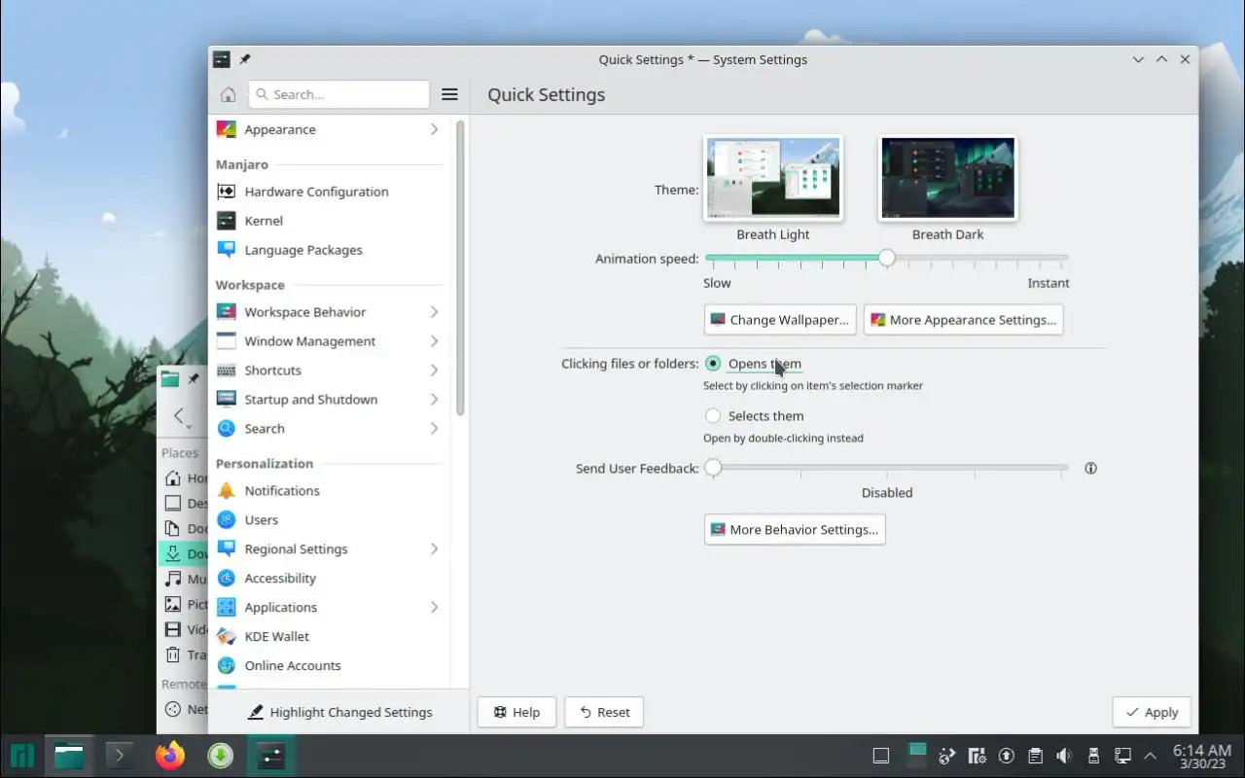Expand the Applications arrow
Image resolution: width=1245 pixels, height=778 pixels.
click(434, 608)
